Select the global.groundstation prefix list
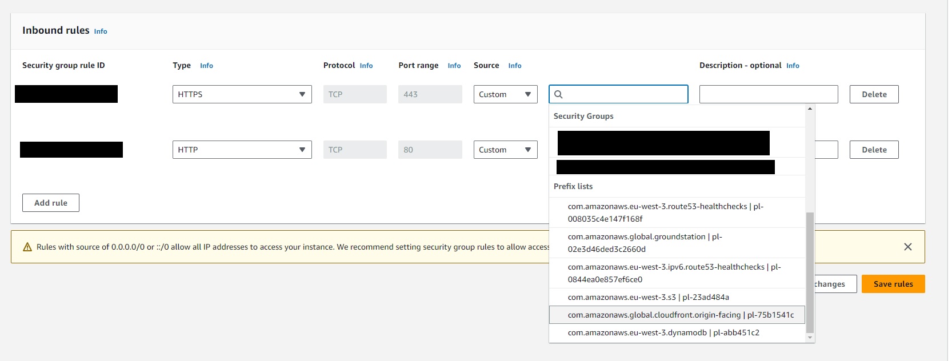Viewport: 952px width, 361px height. tap(645, 243)
